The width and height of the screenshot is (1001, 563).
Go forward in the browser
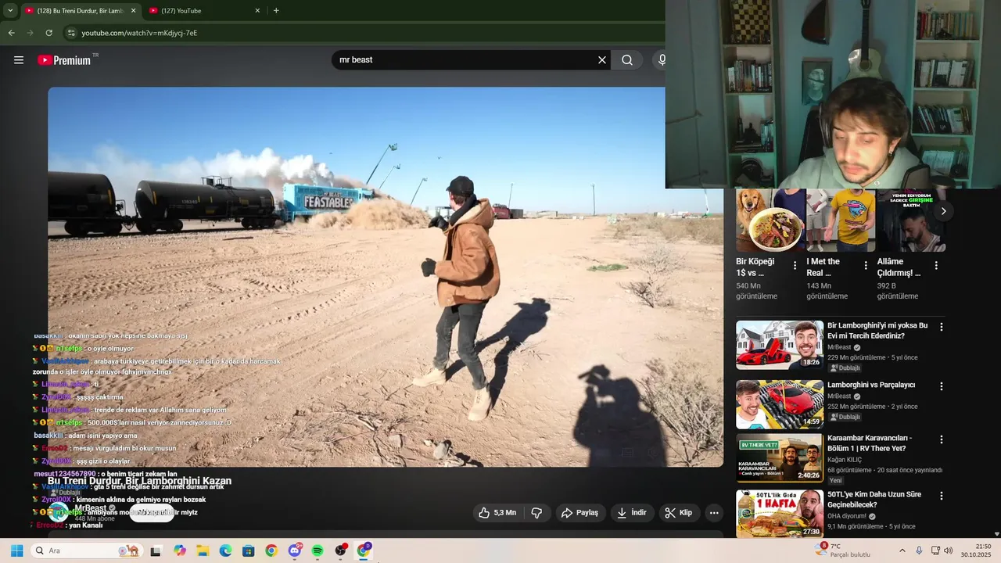[x=30, y=33]
